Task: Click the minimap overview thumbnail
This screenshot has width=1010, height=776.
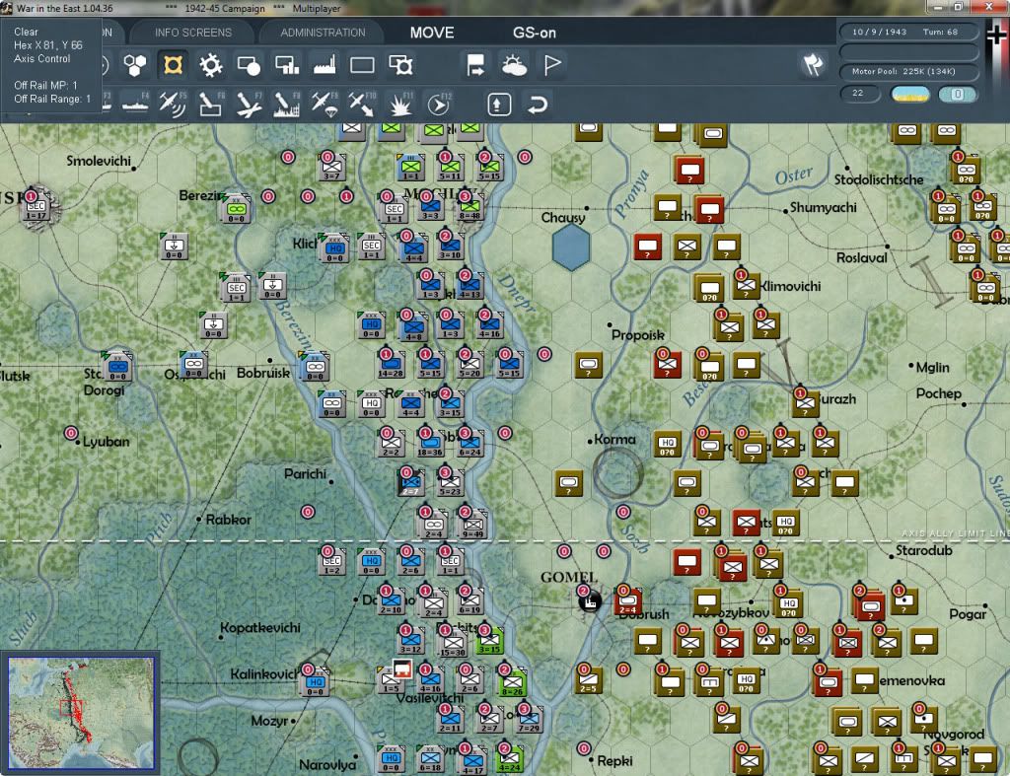Action: tap(81, 713)
